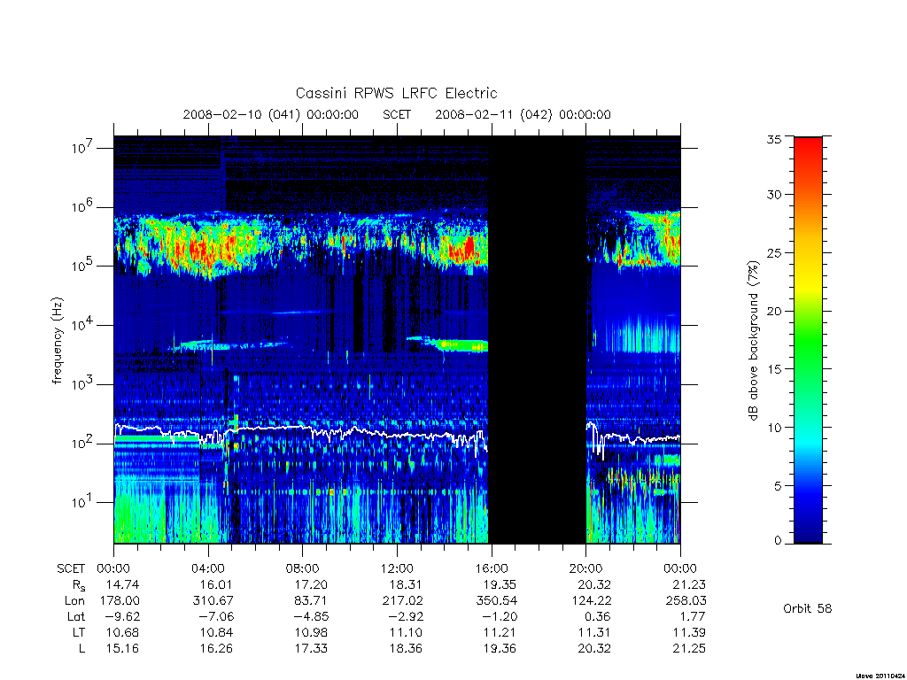Click the 10^7 frequency tick label
907x680 pixels.
pyautogui.click(x=83, y=148)
